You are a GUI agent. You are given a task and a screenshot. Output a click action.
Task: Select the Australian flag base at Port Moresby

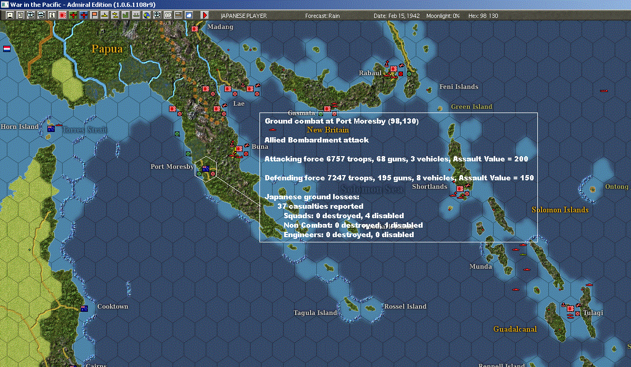point(206,169)
